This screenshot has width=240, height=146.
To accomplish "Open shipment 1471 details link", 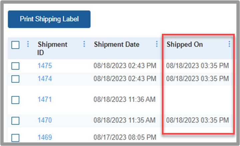I will pyautogui.click(x=45, y=99).
